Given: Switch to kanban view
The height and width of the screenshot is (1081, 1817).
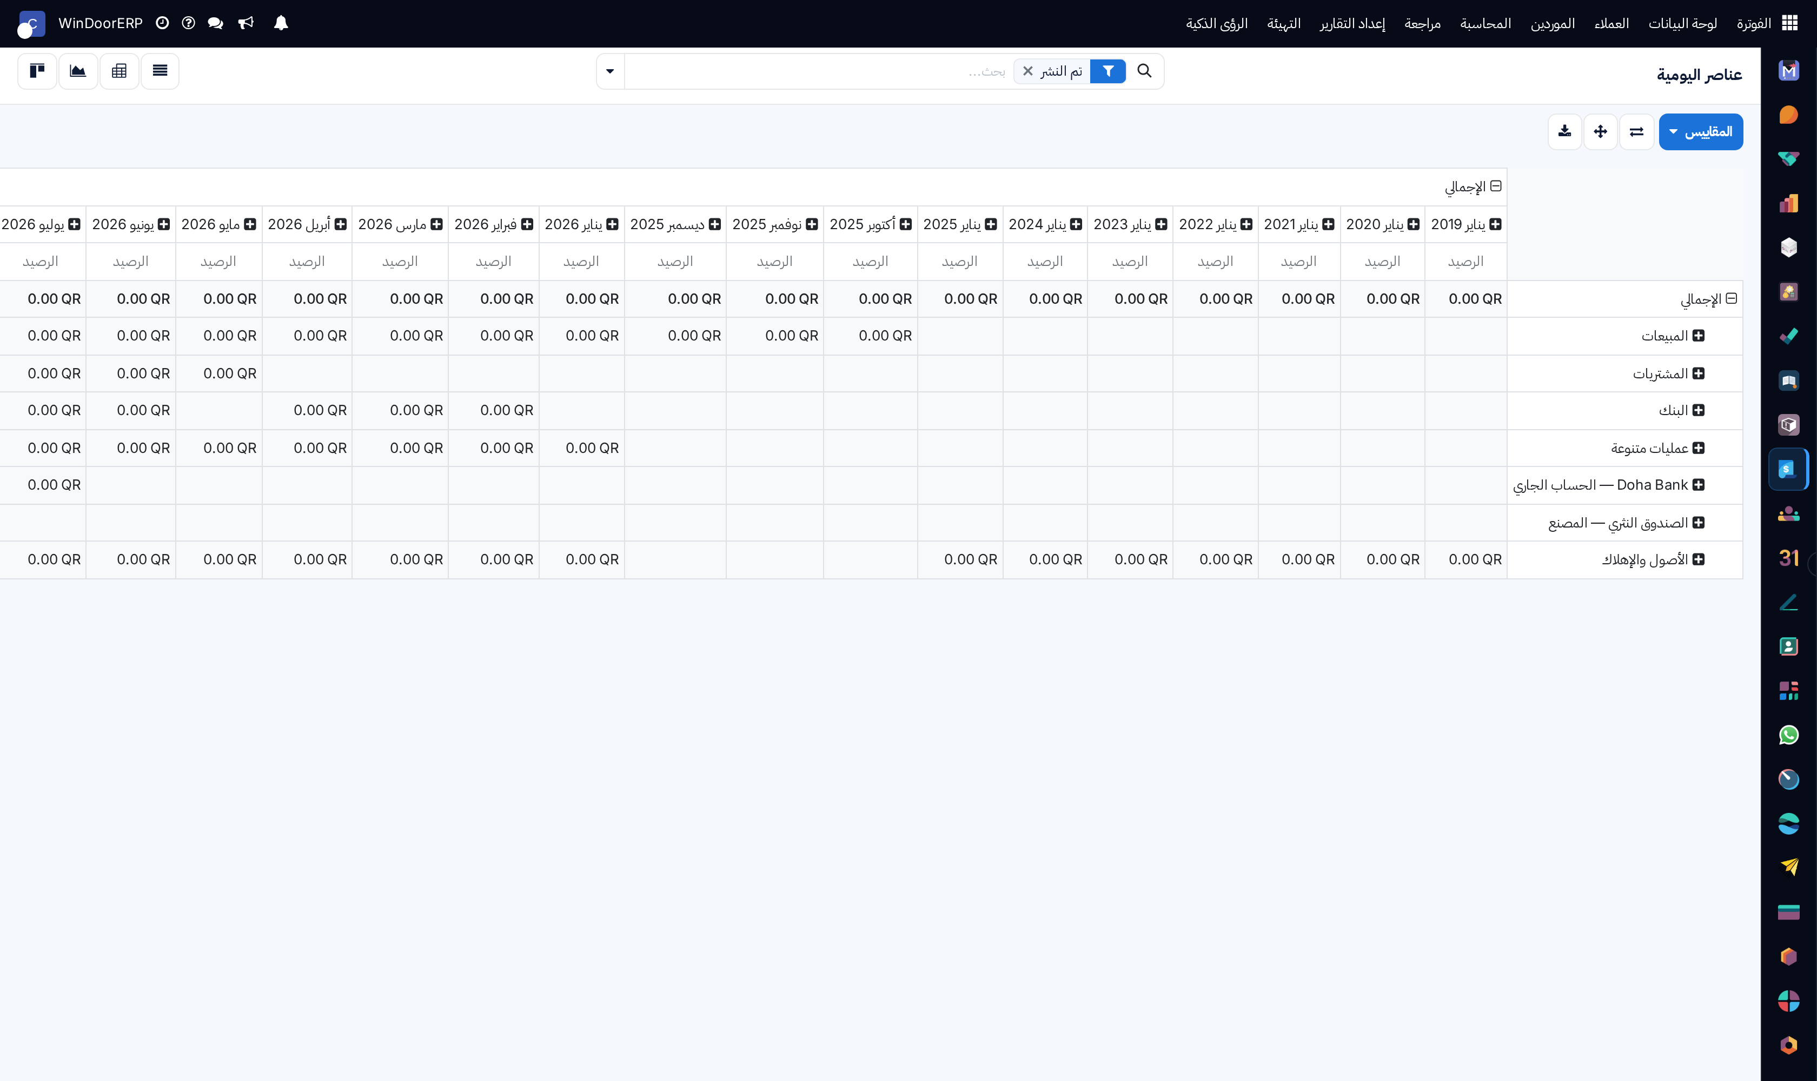Looking at the screenshot, I should 37,71.
